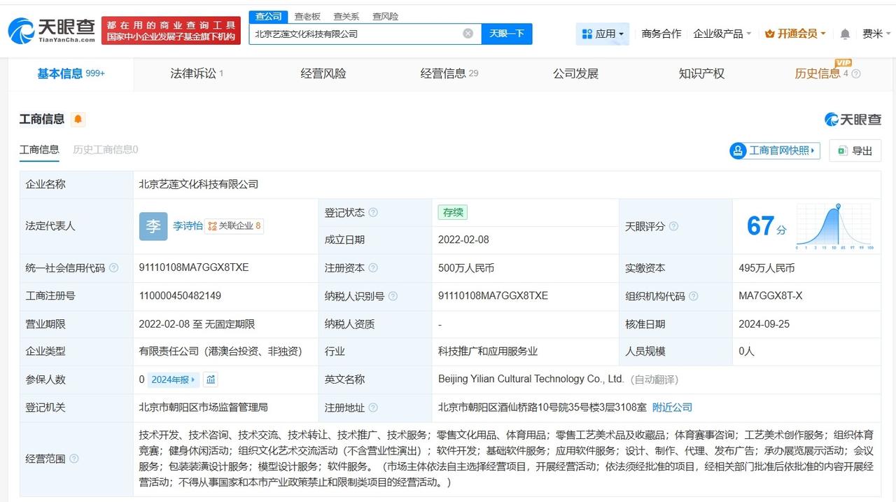This screenshot has width=896, height=502.
Task: Open the 费米 user account menu
Action: [x=876, y=34]
